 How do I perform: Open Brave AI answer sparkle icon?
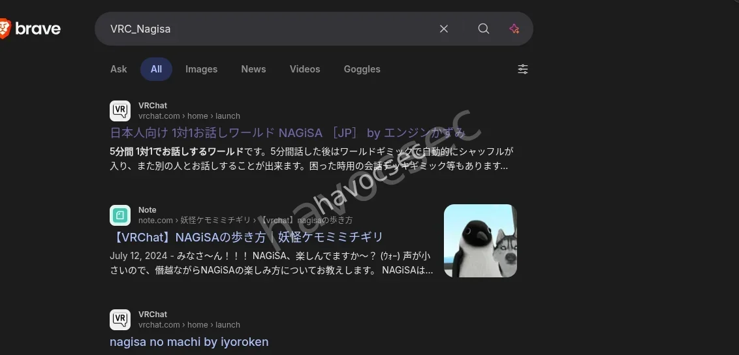[x=514, y=29]
